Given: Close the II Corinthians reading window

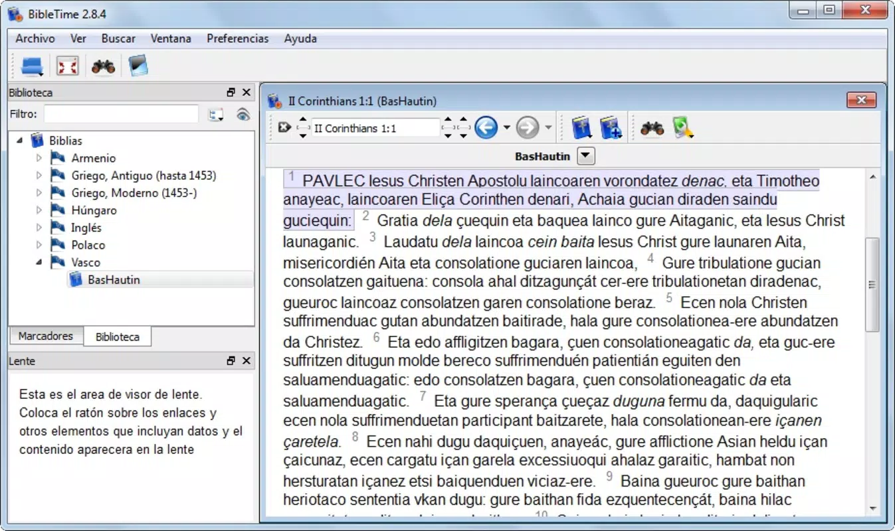Looking at the screenshot, I should 861,100.
